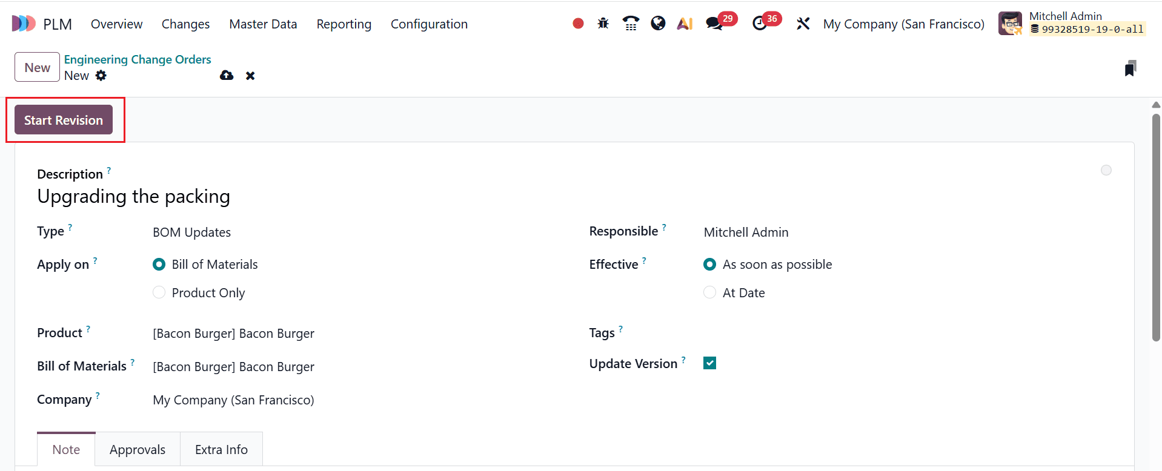Image resolution: width=1162 pixels, height=471 pixels.
Task: Open the Configuration menu
Action: point(429,24)
